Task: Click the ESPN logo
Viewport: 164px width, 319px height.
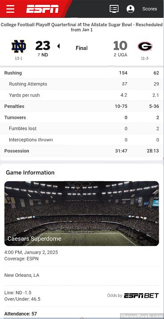Action: pyautogui.click(x=42, y=9)
